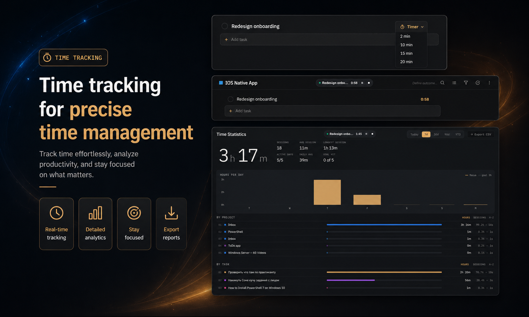Click the plus icon beside Add task in top card
The height and width of the screenshot is (317, 529).
coord(226,39)
